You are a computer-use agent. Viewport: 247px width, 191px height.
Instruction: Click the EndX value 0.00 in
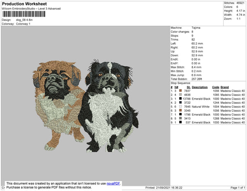pos(196,59)
